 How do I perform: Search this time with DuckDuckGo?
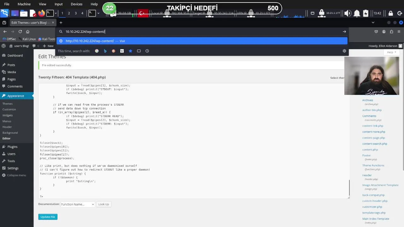pos(114,51)
